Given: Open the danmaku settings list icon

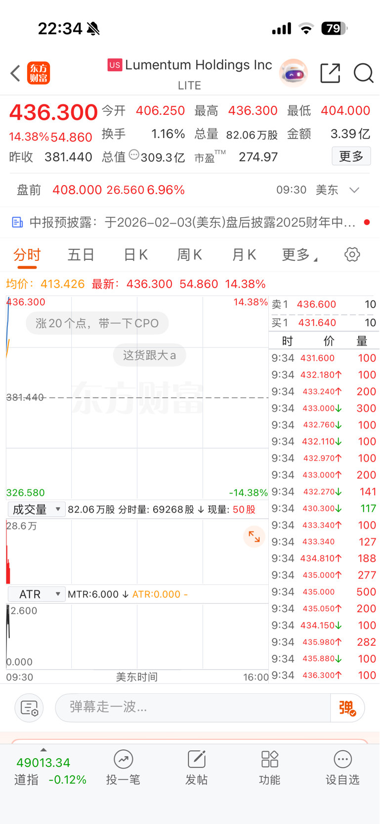Looking at the screenshot, I should coord(29,708).
